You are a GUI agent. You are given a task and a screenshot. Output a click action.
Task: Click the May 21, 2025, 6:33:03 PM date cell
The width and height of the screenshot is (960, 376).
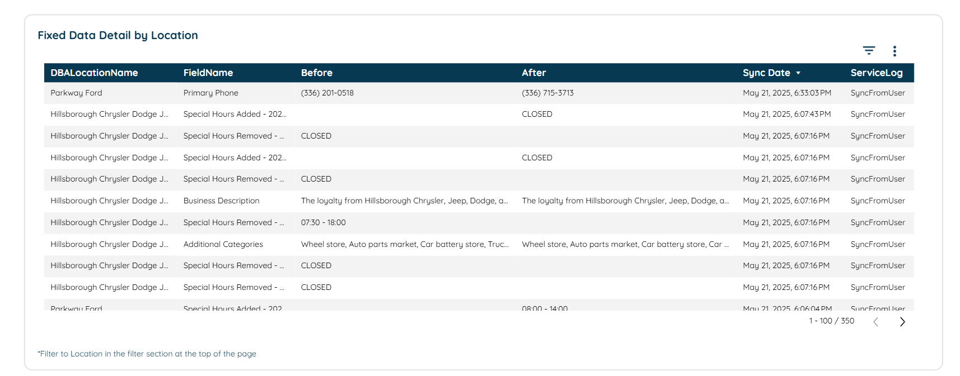click(787, 93)
